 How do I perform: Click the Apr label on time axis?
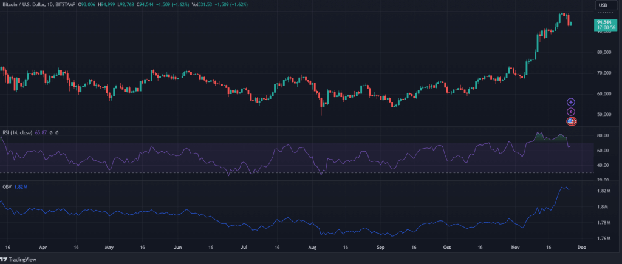tap(43, 247)
